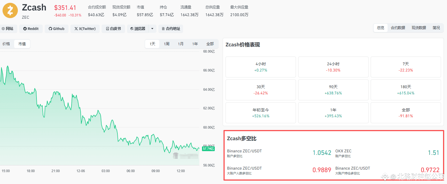447x184 pixels.
Task: Click the 现货成交额 $4.09亿 stat
Action: tap(121, 11)
